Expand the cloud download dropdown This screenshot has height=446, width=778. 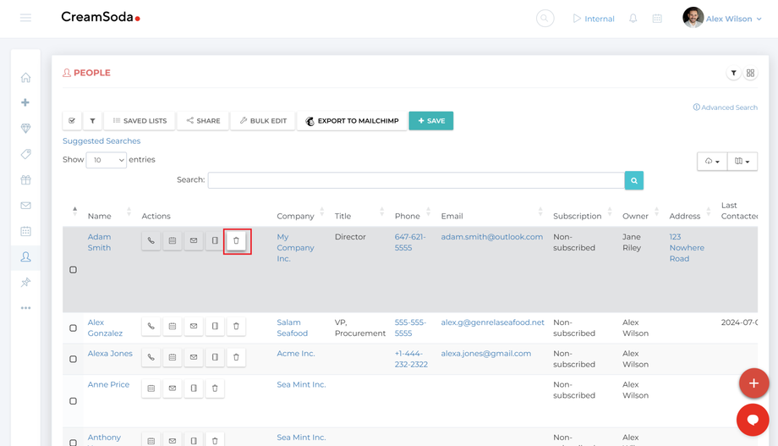tap(712, 162)
